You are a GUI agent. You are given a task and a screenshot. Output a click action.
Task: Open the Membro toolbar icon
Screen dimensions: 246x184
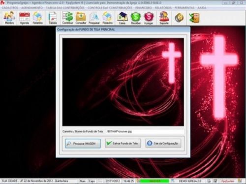9,18
